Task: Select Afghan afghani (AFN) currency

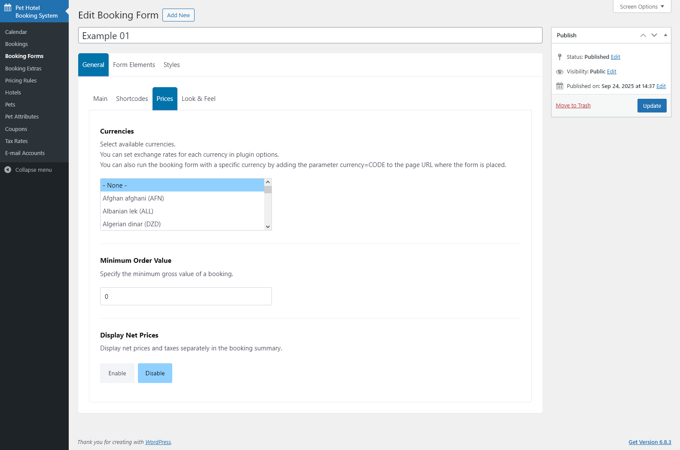Action: [x=133, y=198]
